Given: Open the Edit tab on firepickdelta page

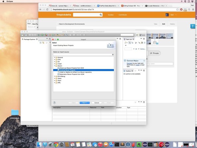Looking at the screenshot, I should click(164, 24).
